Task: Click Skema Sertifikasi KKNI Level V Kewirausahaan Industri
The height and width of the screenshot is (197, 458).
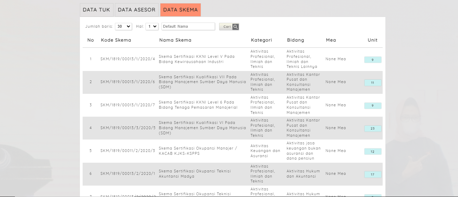Action: pos(197,59)
